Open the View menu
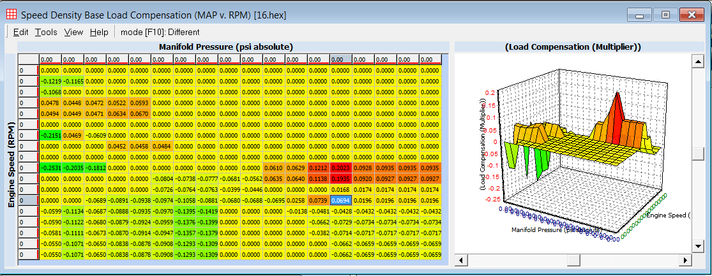 click(73, 32)
